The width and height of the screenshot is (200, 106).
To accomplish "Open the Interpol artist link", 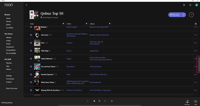I will tap(69, 43).
